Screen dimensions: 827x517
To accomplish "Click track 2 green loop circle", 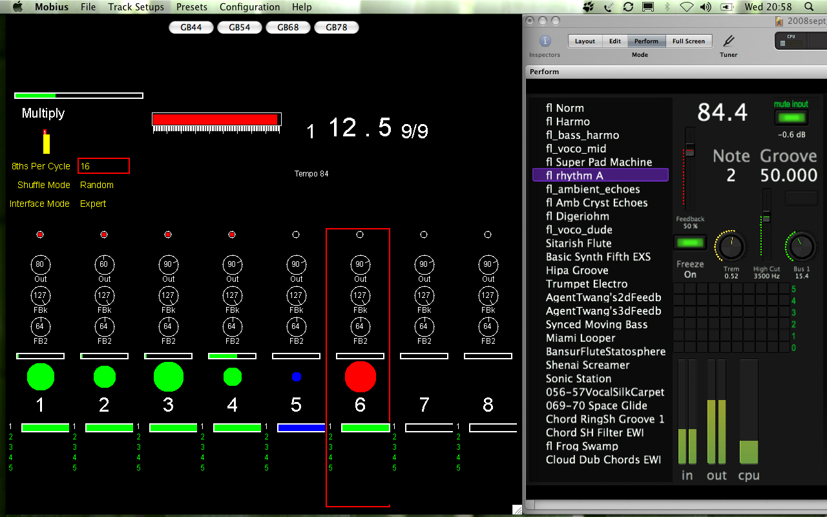I will tap(105, 377).
